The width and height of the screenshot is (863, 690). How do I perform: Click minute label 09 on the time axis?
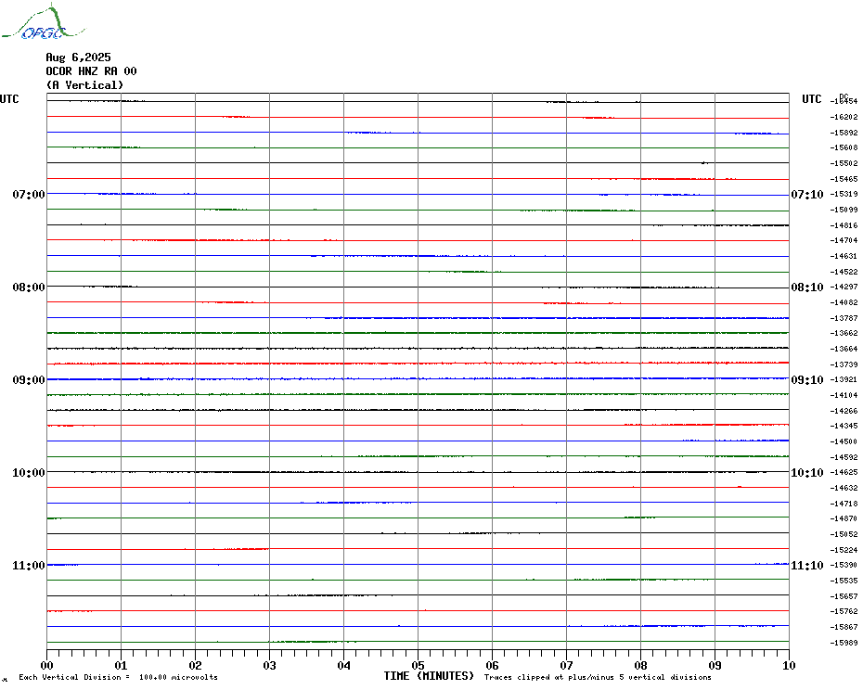(x=715, y=666)
